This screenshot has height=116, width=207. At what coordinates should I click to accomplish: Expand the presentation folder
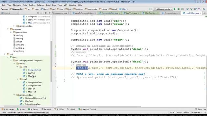tap(11, 32)
